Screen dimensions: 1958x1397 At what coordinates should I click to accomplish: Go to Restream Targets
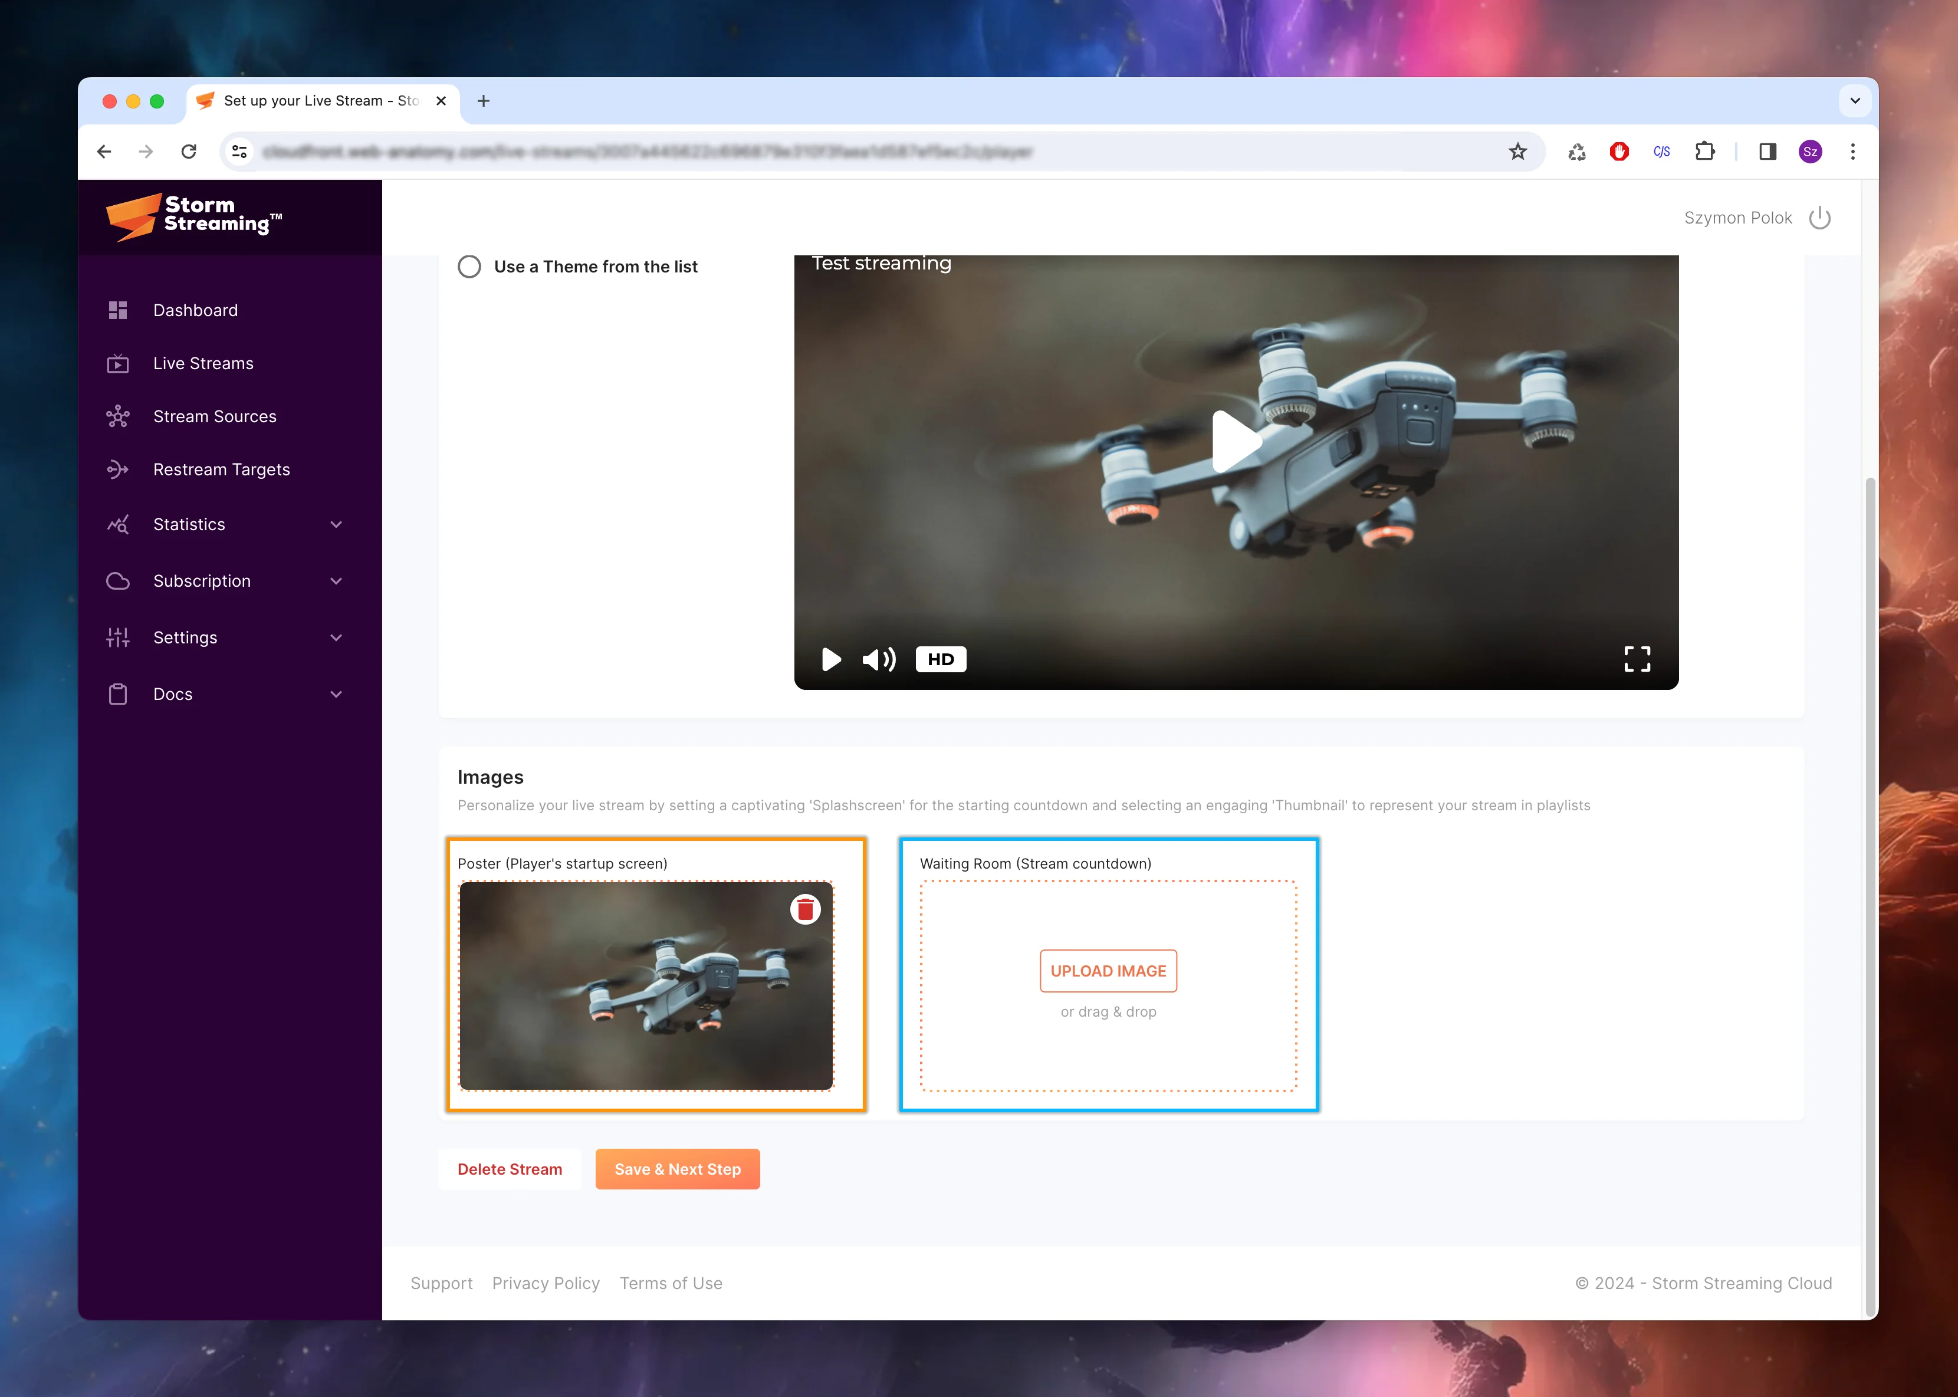222,469
